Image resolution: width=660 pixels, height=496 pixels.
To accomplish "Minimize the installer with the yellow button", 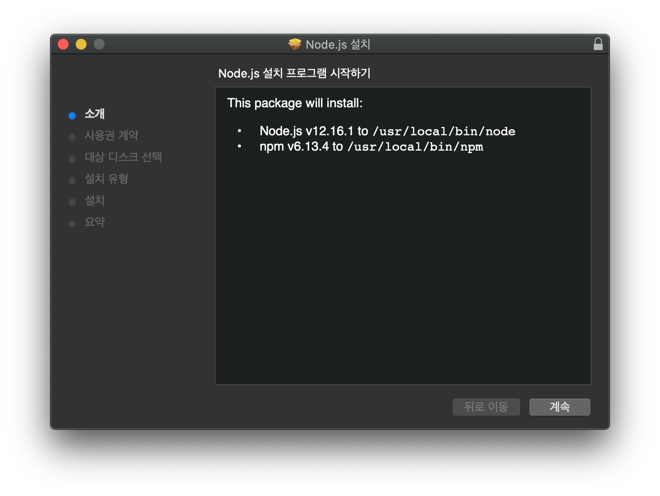I will 81,44.
